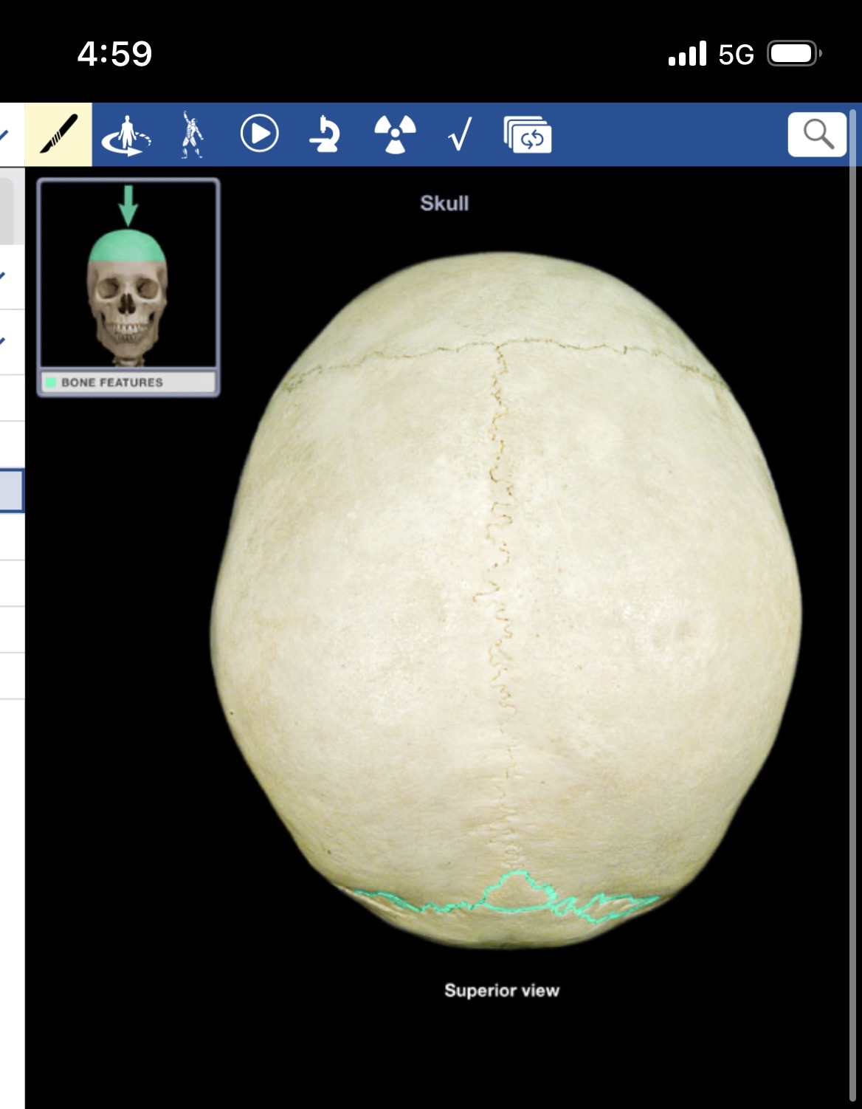Open the muscular figure anatomy icon
The width and height of the screenshot is (862, 1109).
pos(192,135)
